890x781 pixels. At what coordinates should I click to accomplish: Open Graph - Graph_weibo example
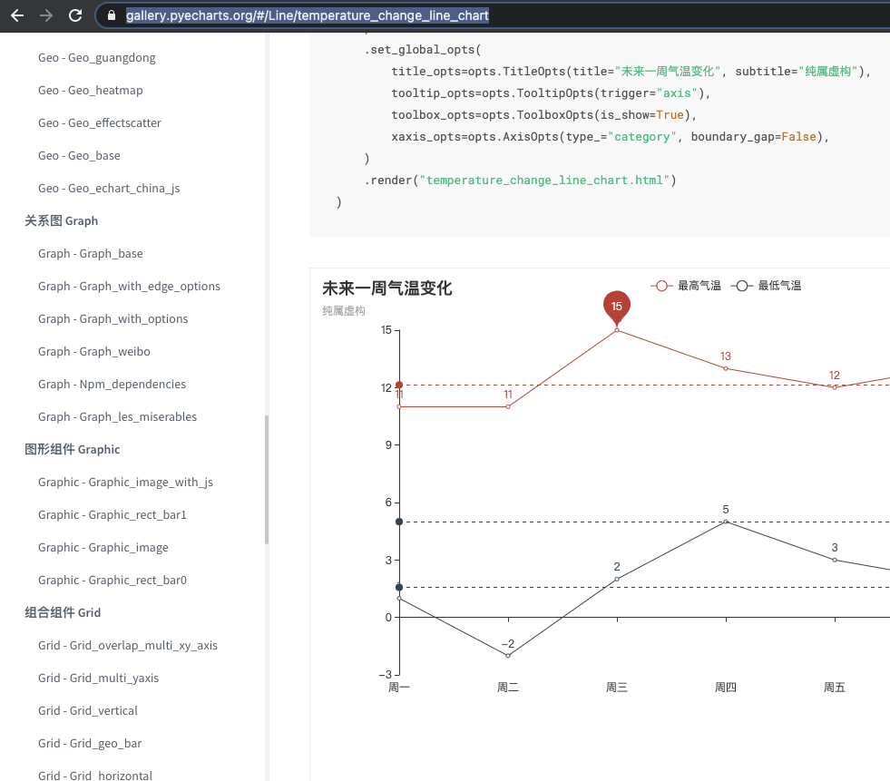pyautogui.click(x=94, y=351)
